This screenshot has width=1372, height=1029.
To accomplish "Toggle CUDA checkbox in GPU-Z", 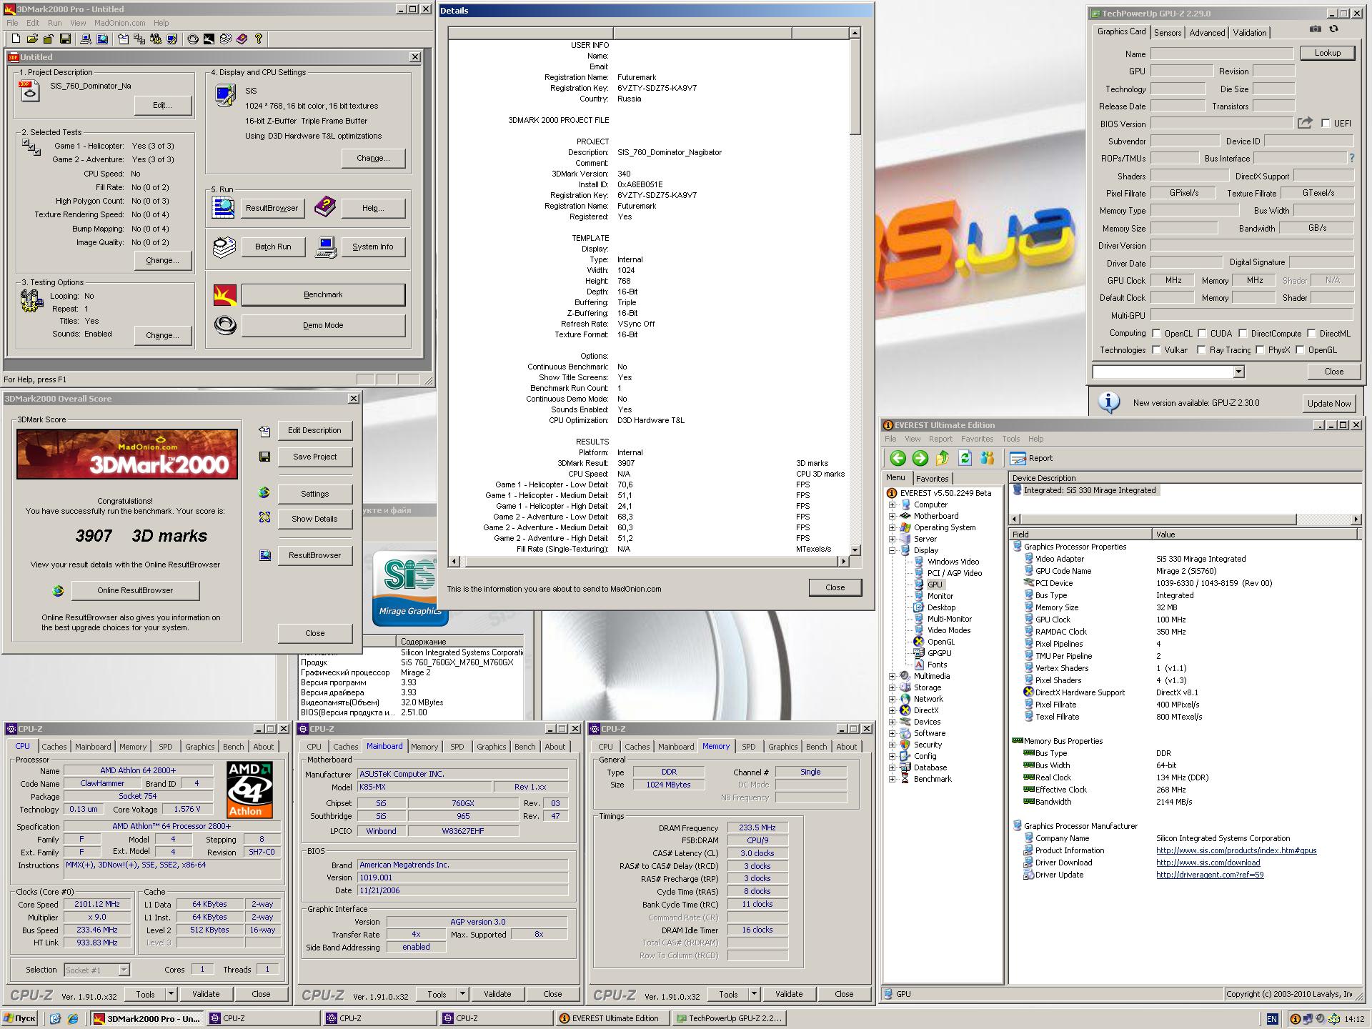I will click(x=1202, y=333).
